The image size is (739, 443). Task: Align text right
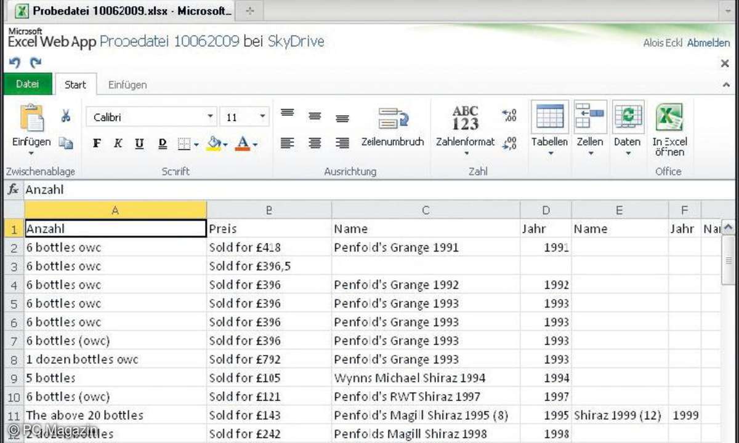click(x=342, y=143)
